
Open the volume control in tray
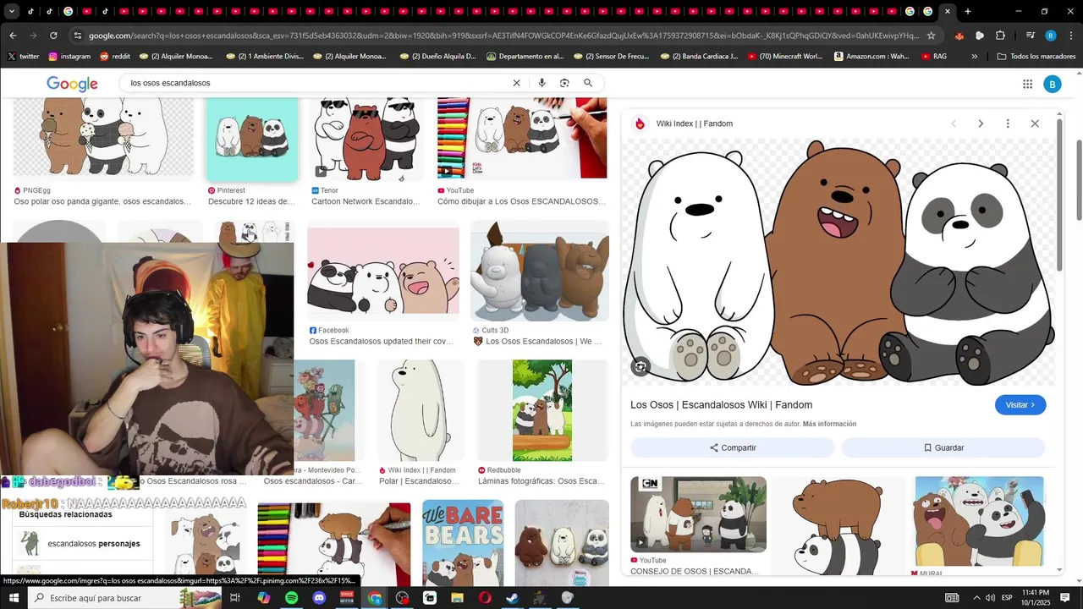point(991,598)
